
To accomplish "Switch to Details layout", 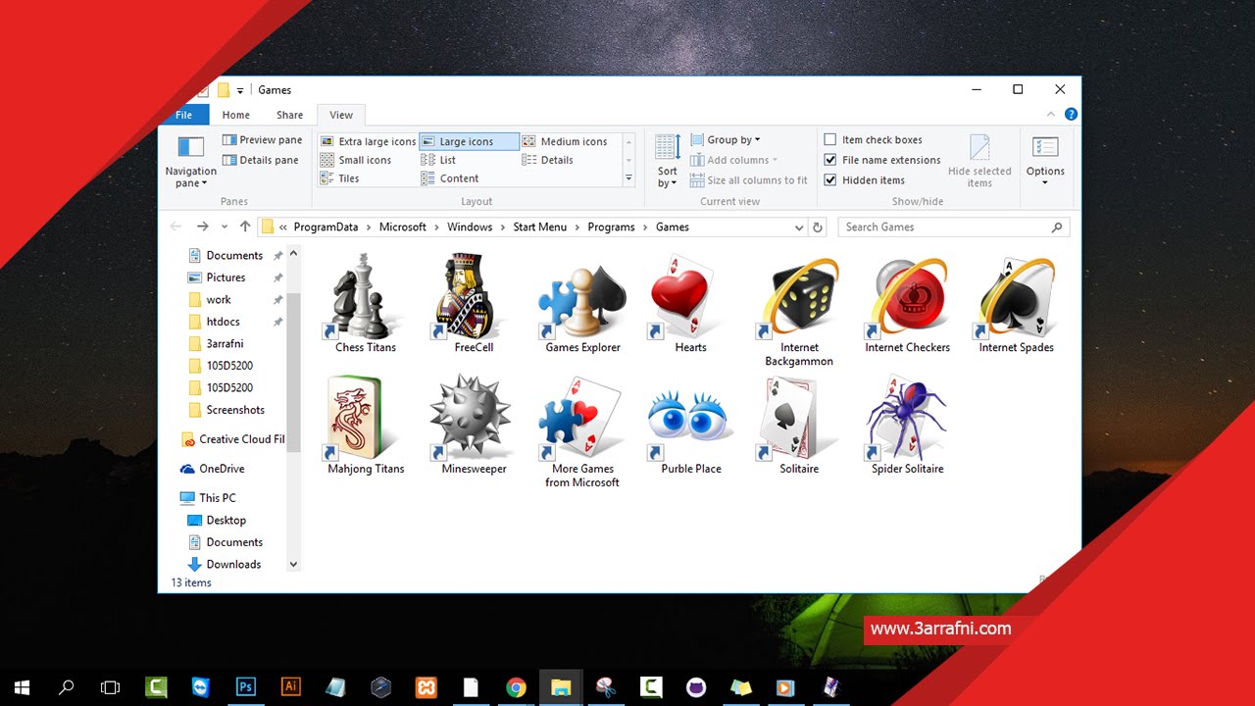I will [x=548, y=160].
